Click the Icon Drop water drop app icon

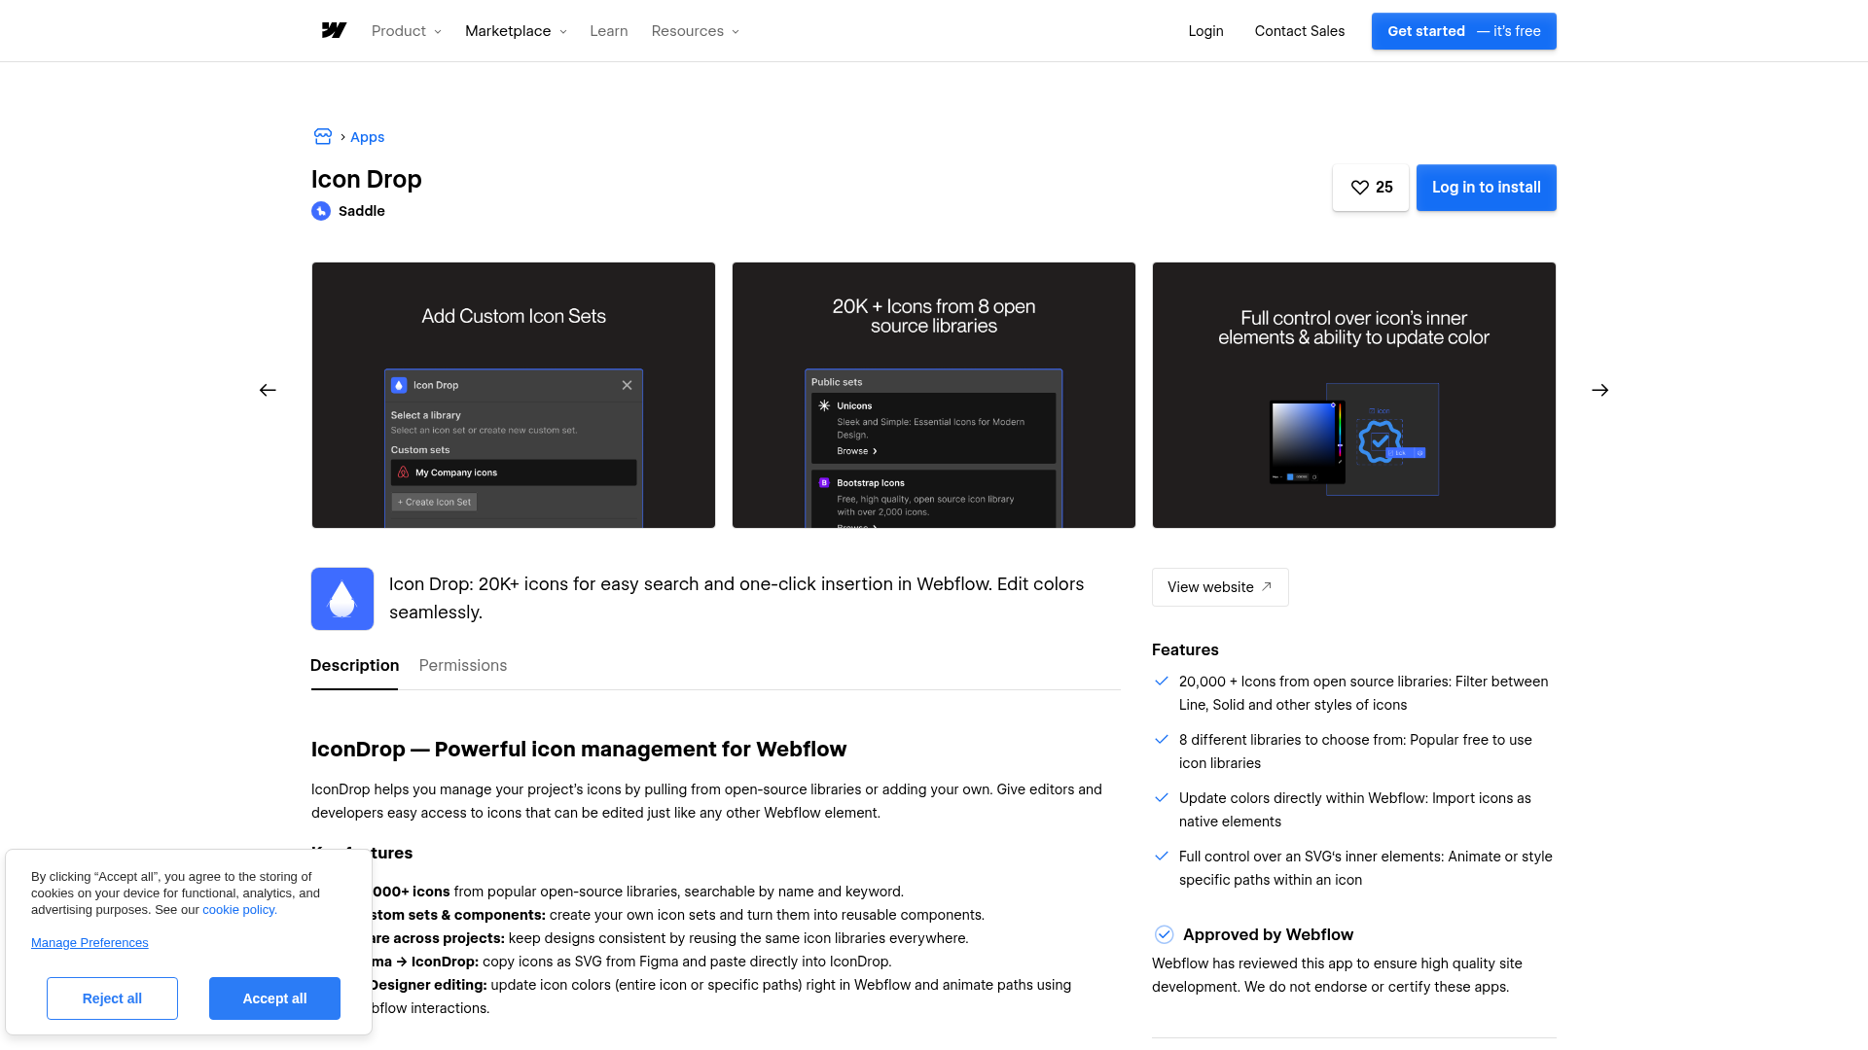click(x=342, y=599)
